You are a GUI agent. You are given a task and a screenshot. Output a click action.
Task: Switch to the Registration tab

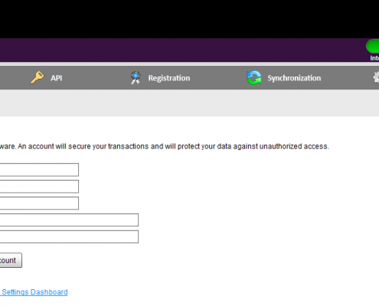[x=169, y=78]
